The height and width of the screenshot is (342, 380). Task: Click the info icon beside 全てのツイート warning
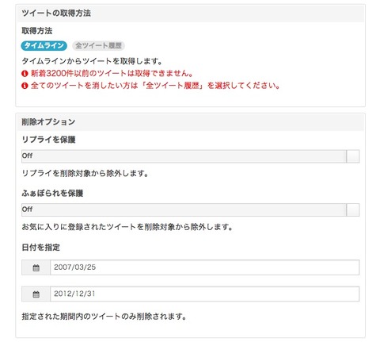pyautogui.click(x=25, y=86)
